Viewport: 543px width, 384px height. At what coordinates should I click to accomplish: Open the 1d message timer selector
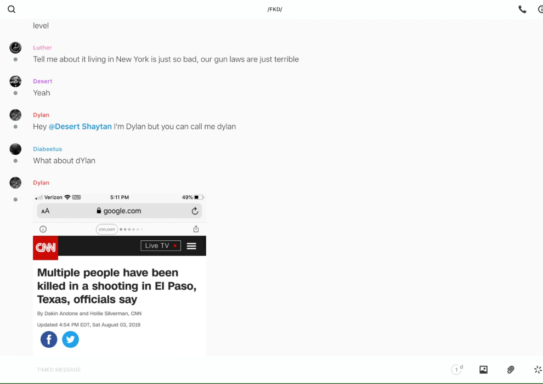pos(457,370)
